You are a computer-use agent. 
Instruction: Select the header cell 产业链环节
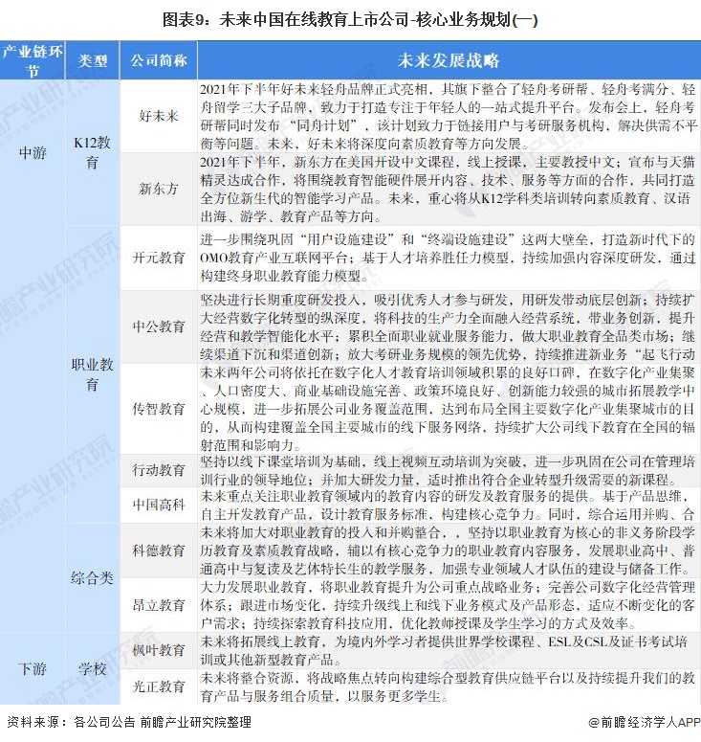[33, 60]
